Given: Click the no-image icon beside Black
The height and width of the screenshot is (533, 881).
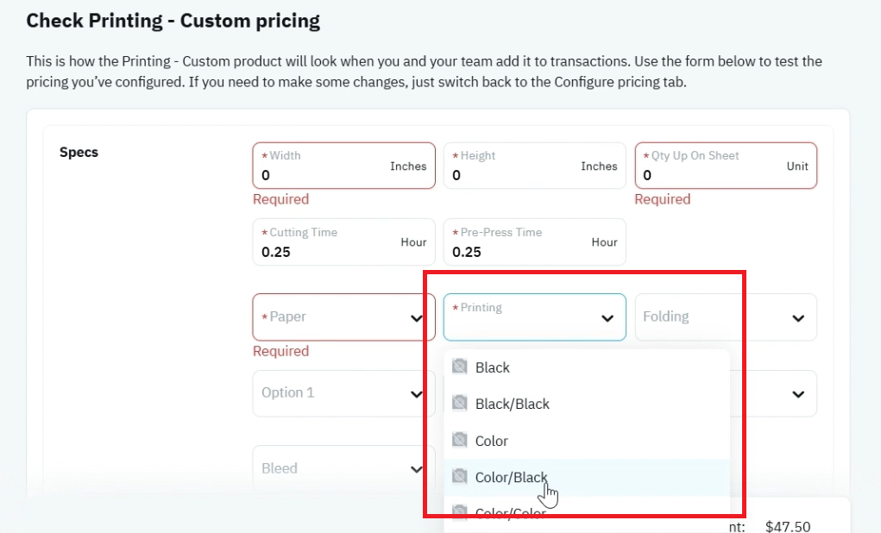Looking at the screenshot, I should pyautogui.click(x=460, y=367).
